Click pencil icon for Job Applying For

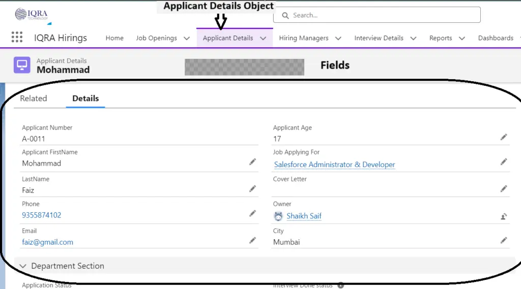click(x=504, y=162)
